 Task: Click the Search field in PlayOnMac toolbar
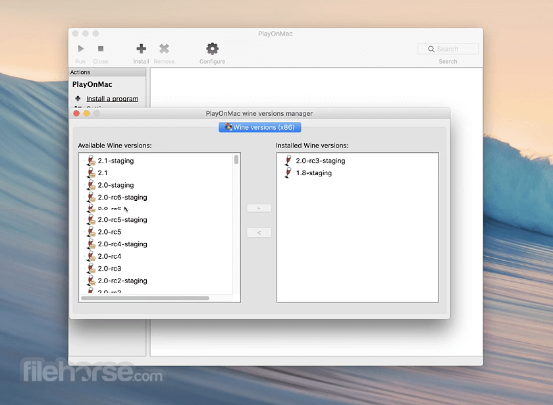448,49
